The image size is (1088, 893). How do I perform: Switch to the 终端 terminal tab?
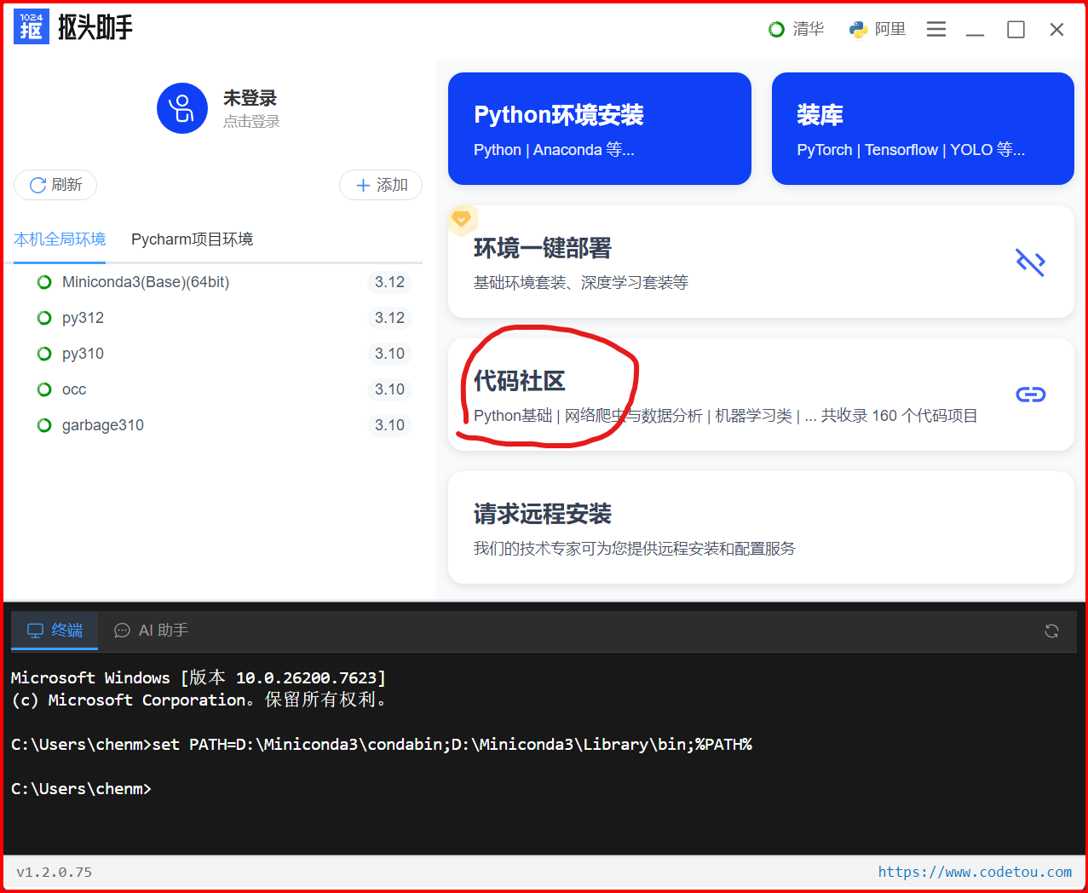click(55, 631)
